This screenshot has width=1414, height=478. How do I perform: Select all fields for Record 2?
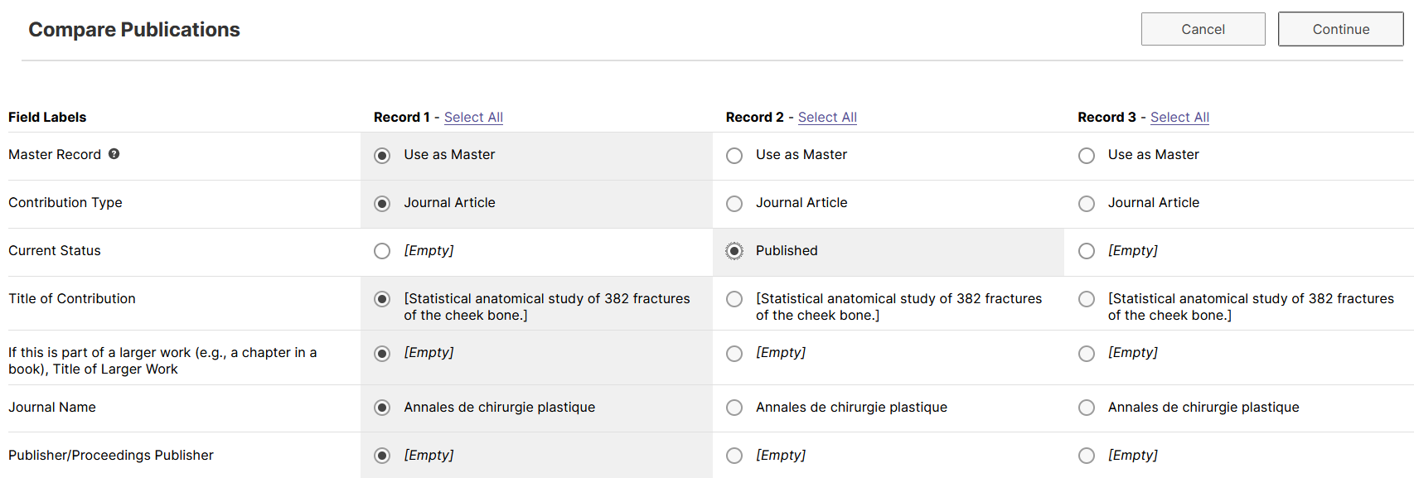pyautogui.click(x=827, y=118)
